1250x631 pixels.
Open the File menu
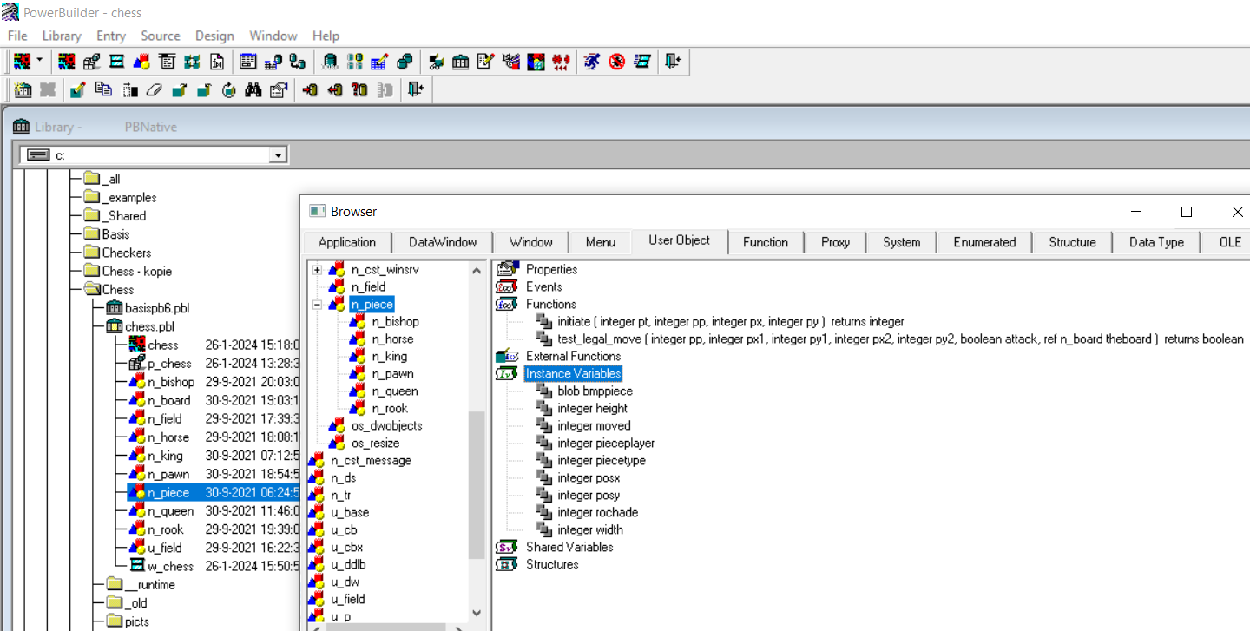pyautogui.click(x=17, y=36)
